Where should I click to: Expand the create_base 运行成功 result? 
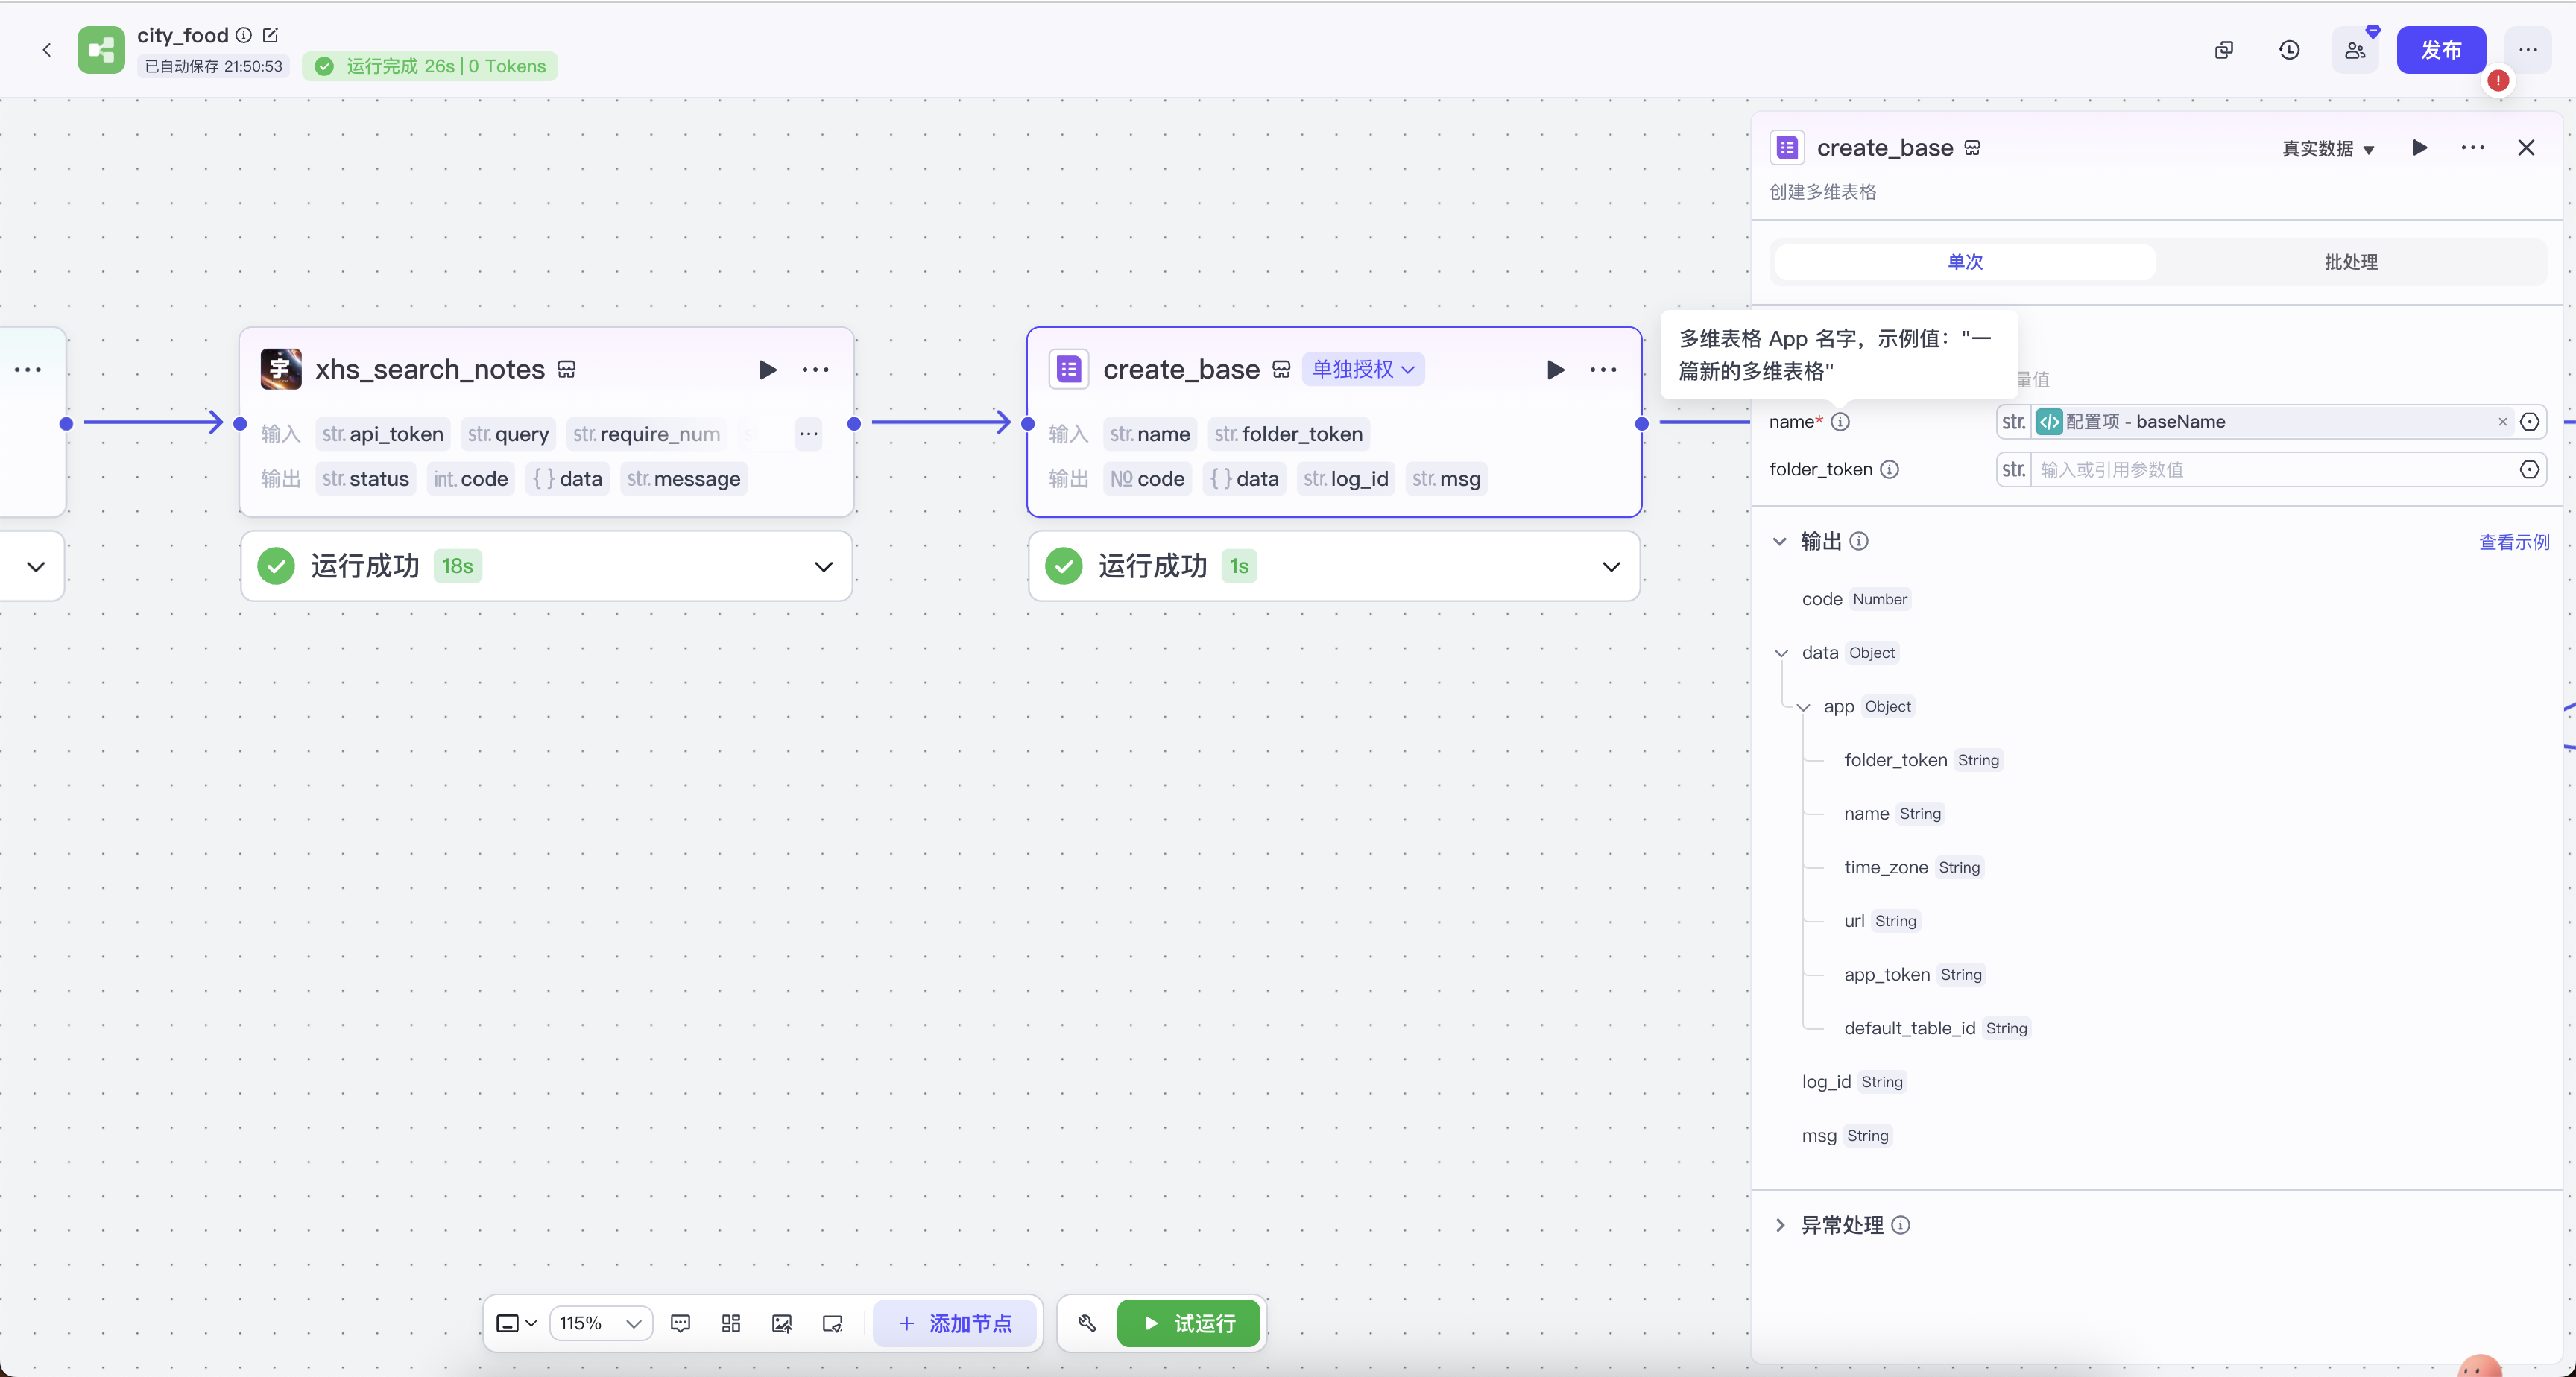(x=1610, y=567)
